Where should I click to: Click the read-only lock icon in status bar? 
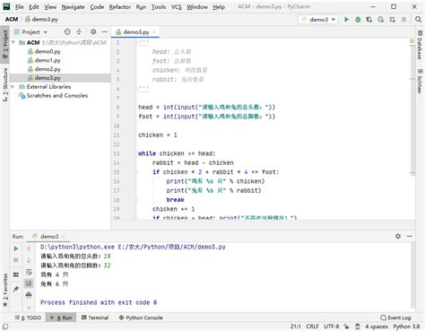pos(346,327)
